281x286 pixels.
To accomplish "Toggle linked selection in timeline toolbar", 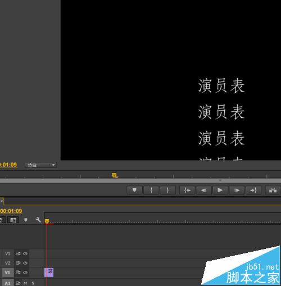I will 13,220.
